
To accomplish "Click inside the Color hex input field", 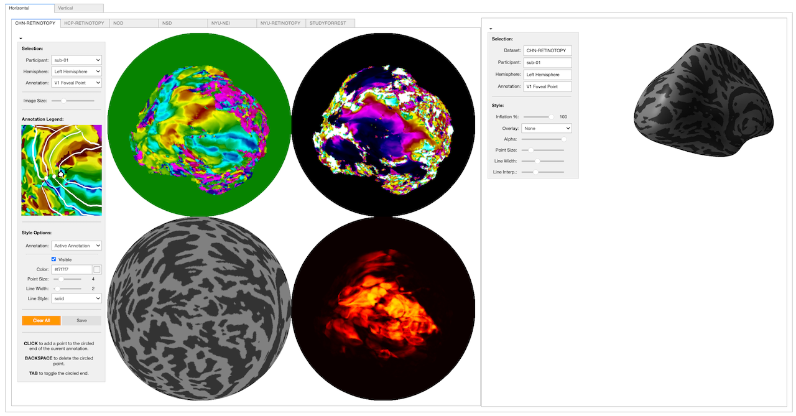I will pos(72,269).
